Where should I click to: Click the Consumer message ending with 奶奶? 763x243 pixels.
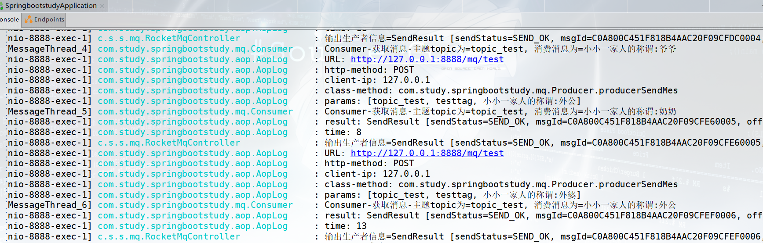pos(500,111)
